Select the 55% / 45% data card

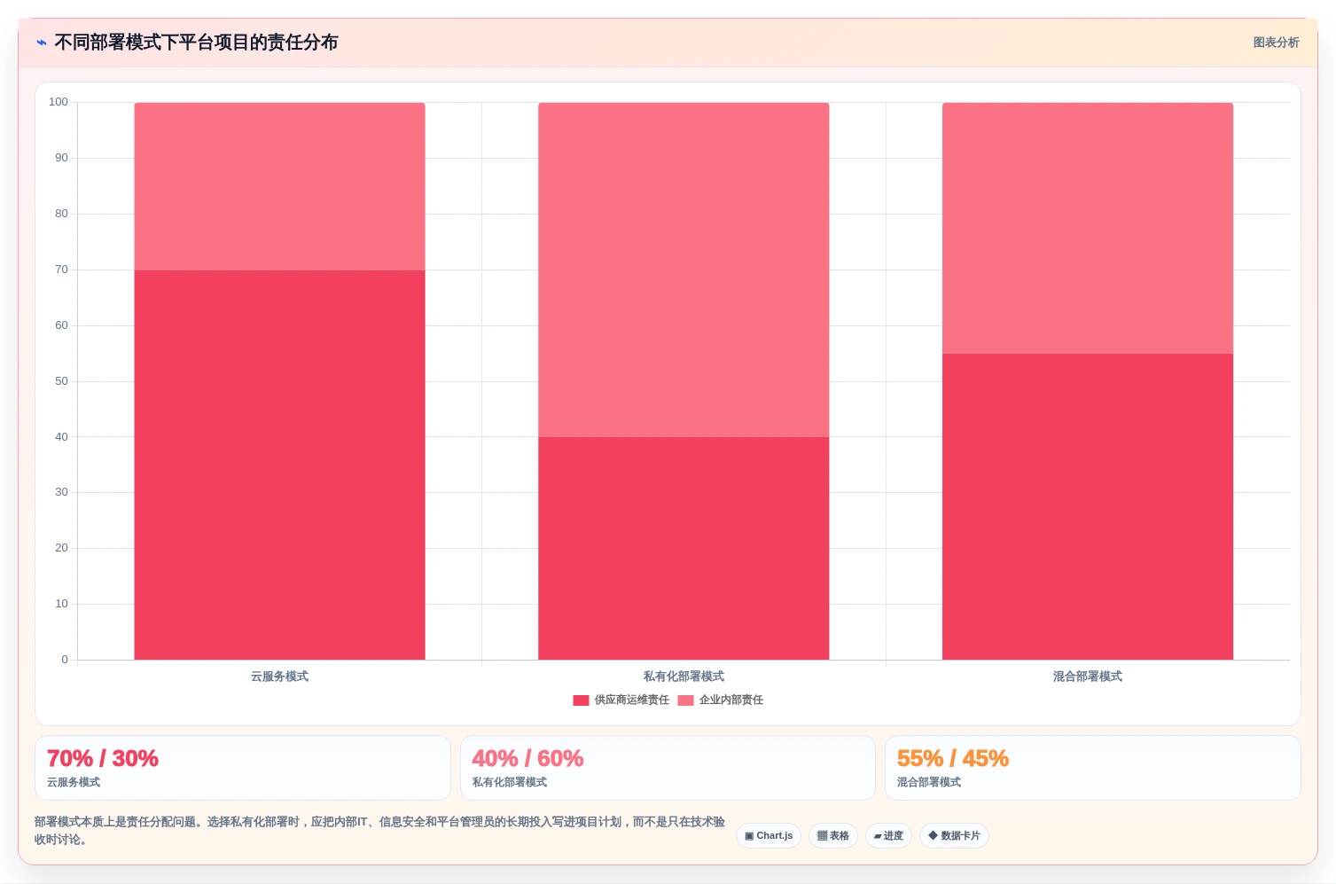click(x=1092, y=768)
